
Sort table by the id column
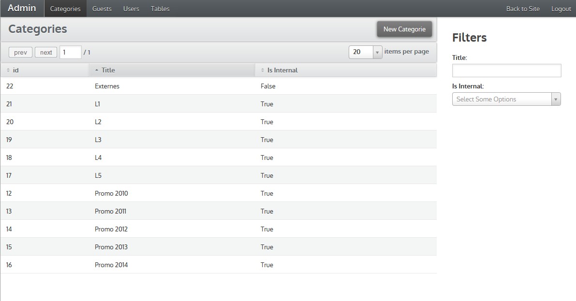tap(15, 70)
